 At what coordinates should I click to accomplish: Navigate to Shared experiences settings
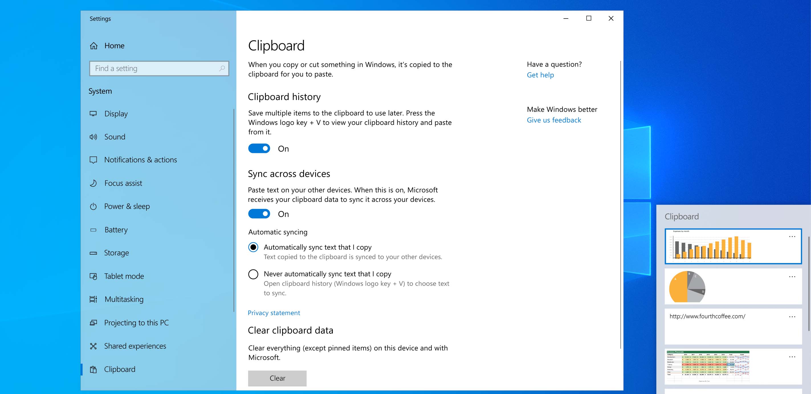click(136, 345)
